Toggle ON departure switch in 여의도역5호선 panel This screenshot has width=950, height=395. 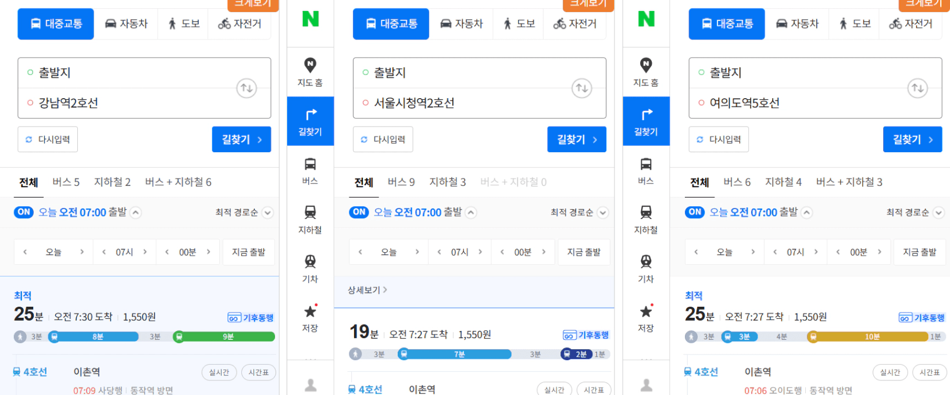point(695,212)
